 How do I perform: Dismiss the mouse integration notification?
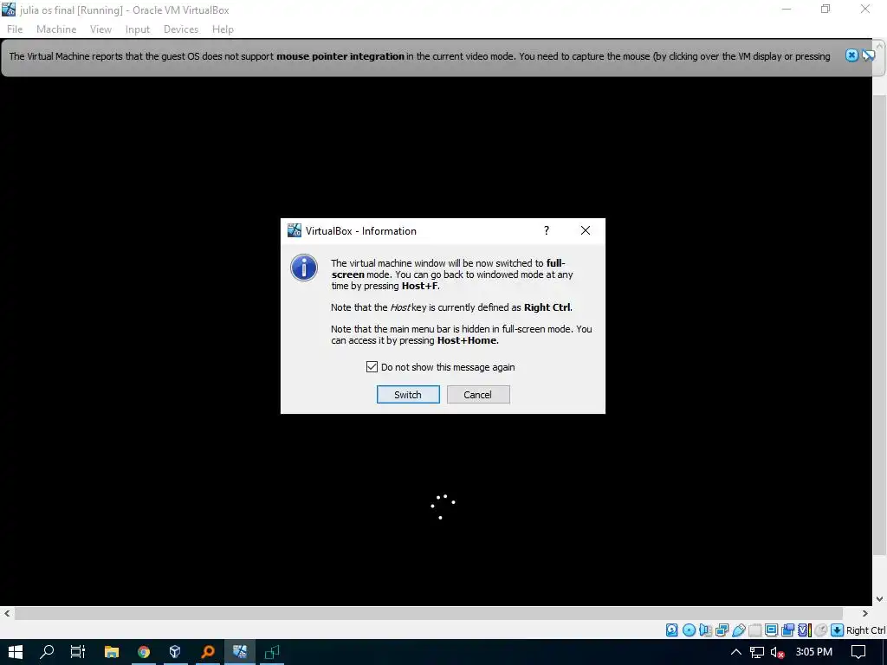pos(851,55)
